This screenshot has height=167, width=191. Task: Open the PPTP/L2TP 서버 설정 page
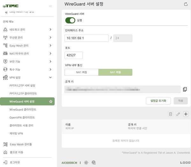[22, 86]
